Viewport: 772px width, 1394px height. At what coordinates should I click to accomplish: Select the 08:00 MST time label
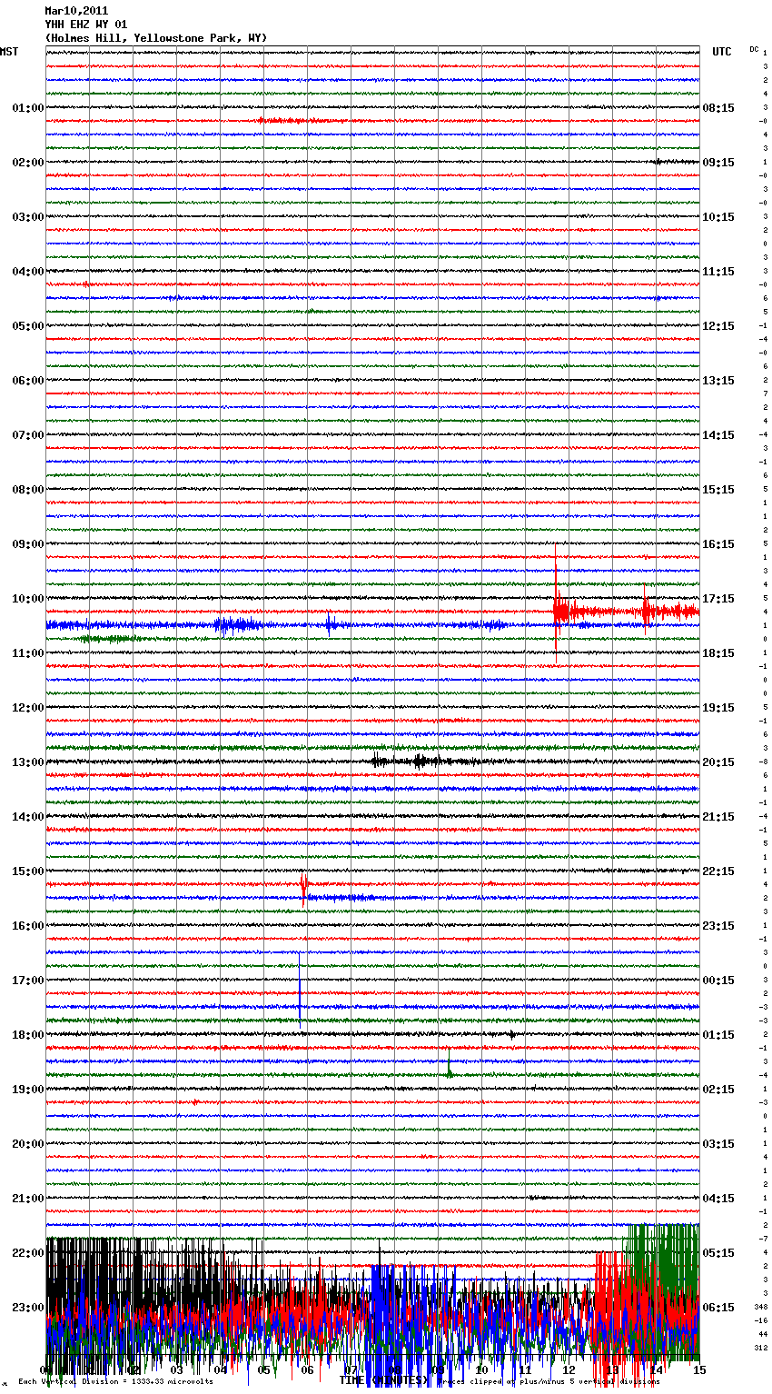[28, 490]
